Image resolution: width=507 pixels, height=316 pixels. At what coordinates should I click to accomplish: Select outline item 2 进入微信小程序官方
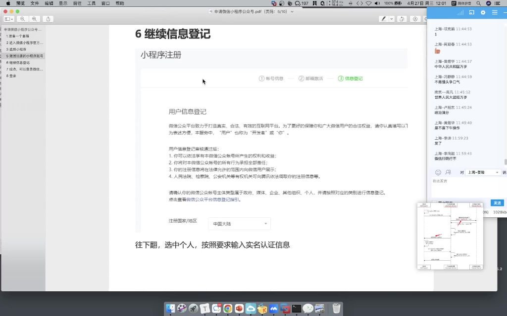(x=25, y=42)
